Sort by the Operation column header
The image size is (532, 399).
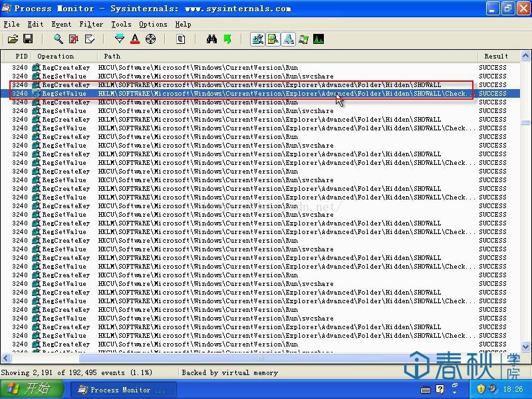click(64, 57)
